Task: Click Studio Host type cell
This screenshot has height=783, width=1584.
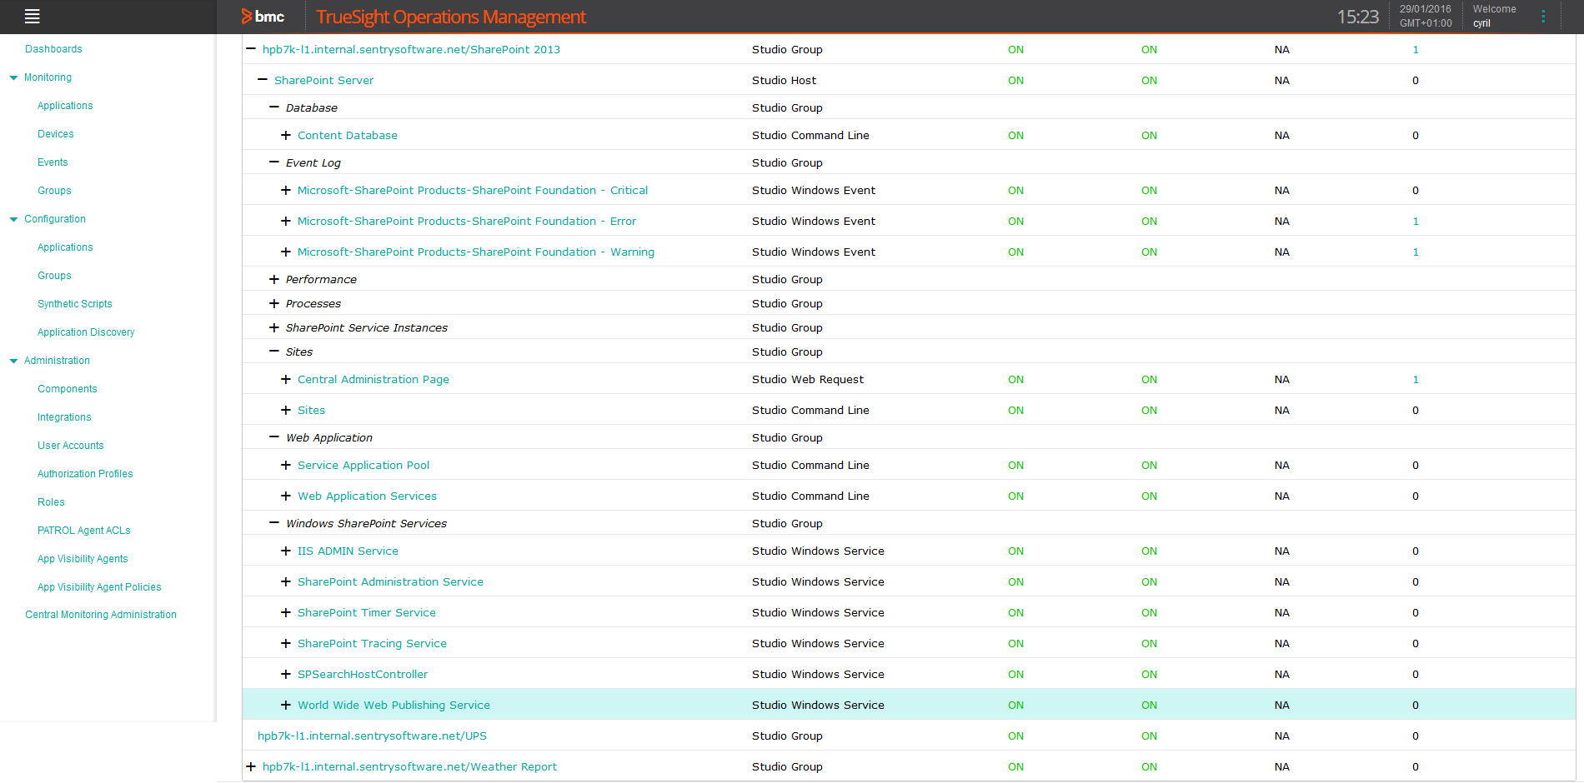Action: click(x=784, y=80)
